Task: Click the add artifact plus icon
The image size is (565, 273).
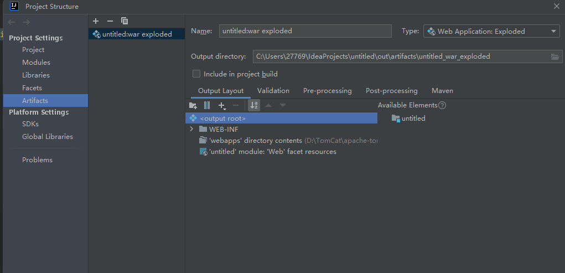Action: click(96, 21)
